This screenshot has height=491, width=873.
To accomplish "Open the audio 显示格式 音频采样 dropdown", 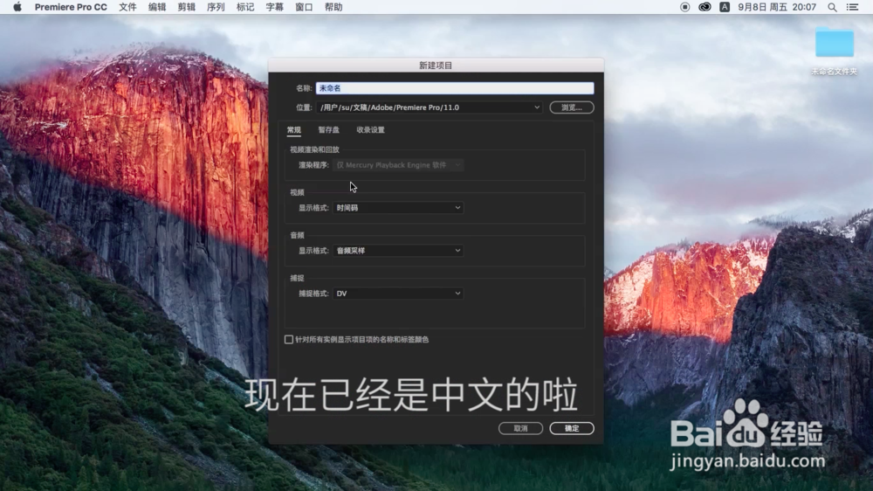I will (398, 251).
